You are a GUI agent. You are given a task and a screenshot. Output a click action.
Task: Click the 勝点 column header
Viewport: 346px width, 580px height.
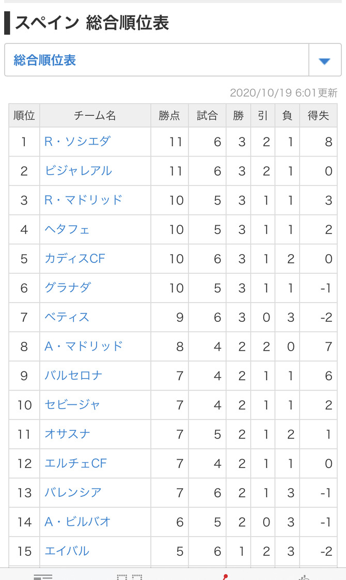[169, 115]
